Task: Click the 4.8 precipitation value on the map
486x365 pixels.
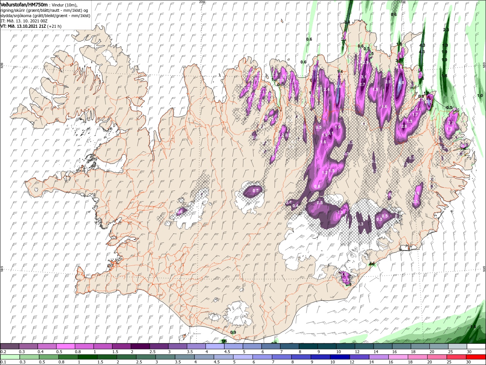Action: click(x=401, y=83)
